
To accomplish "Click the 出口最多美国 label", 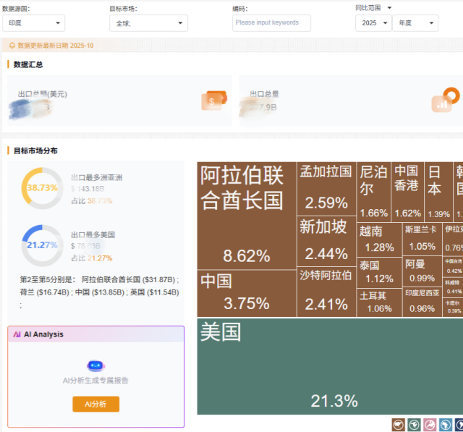I will [93, 234].
